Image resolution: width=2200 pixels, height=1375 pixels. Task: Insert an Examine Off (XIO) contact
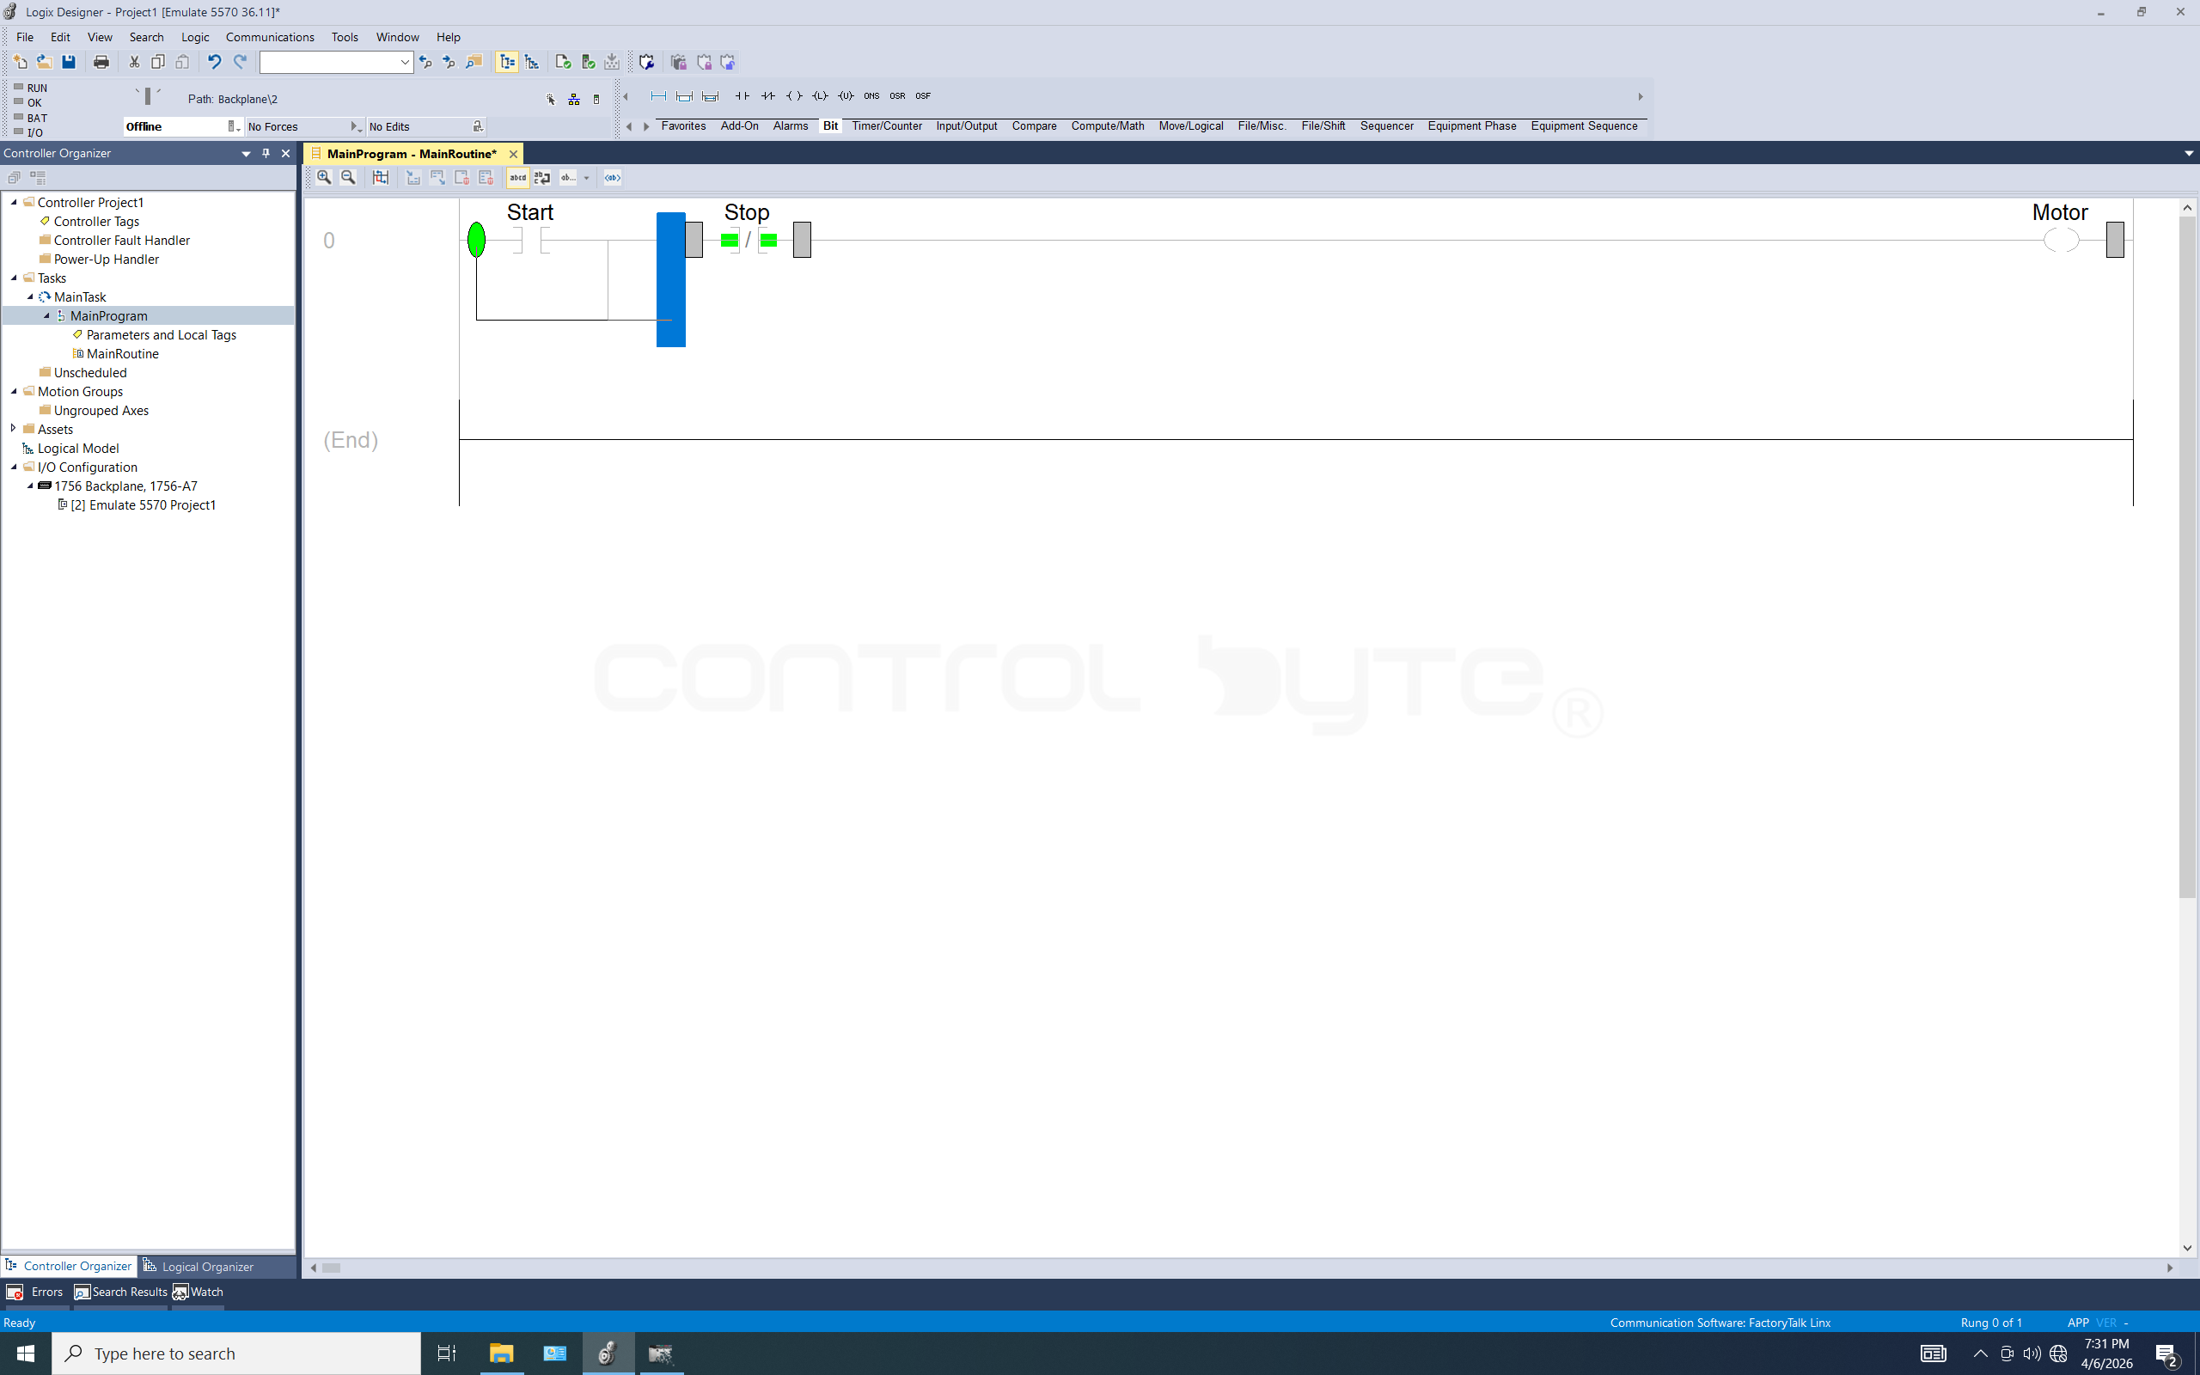pyautogui.click(x=768, y=95)
